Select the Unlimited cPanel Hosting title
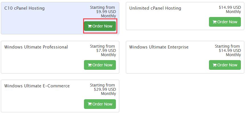Image resolution: width=246 pixels, height=114 pixels. (x=155, y=8)
